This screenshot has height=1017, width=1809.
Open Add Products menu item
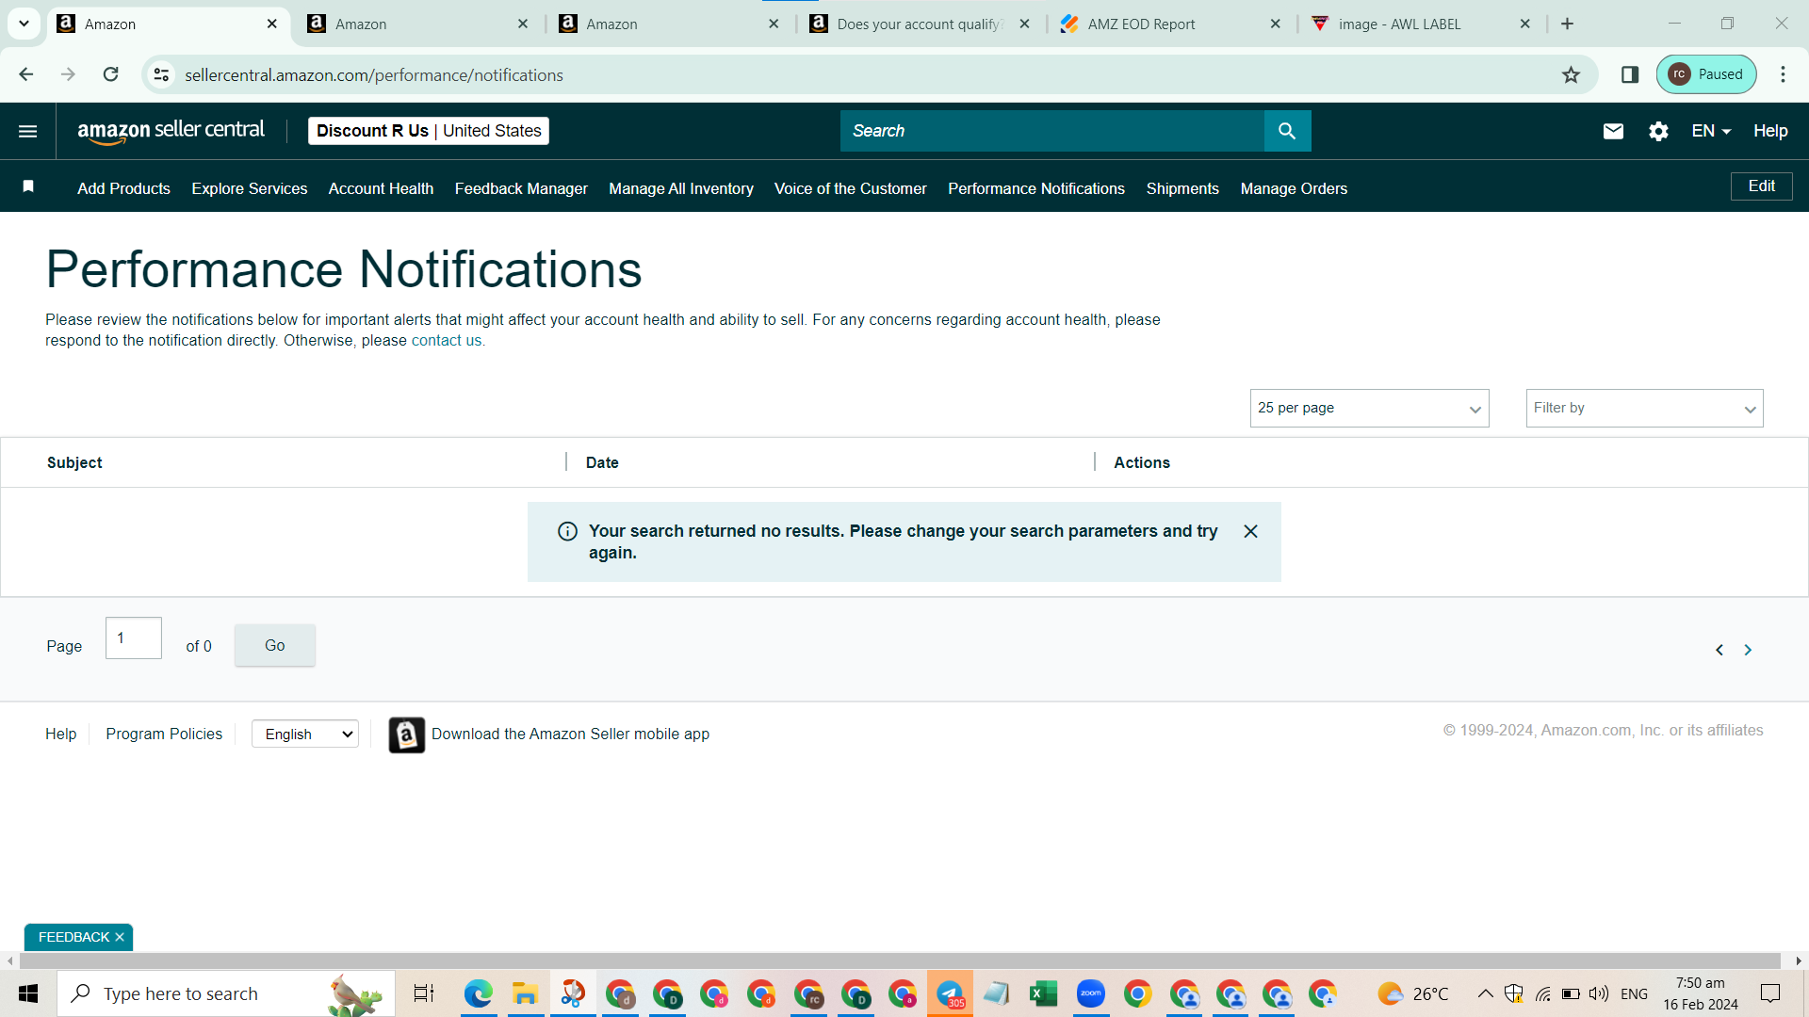coord(123,188)
